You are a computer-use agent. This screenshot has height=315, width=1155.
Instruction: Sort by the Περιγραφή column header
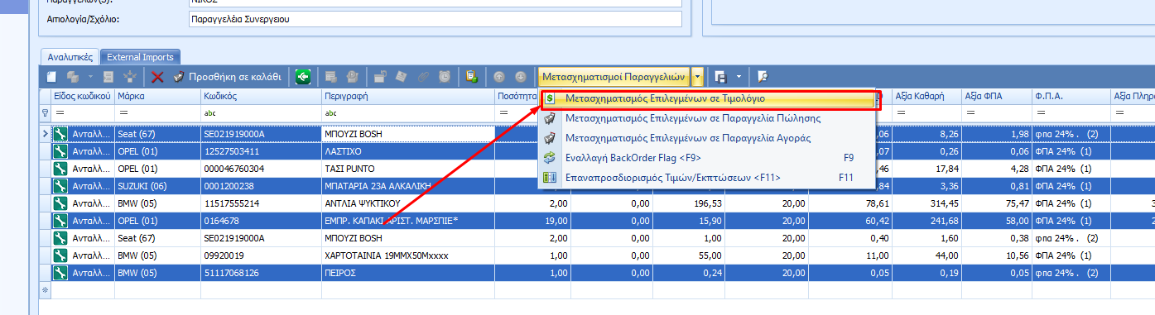pyautogui.click(x=407, y=97)
